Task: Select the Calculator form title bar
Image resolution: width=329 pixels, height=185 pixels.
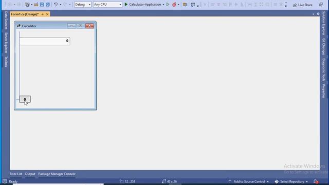Action: (56, 26)
